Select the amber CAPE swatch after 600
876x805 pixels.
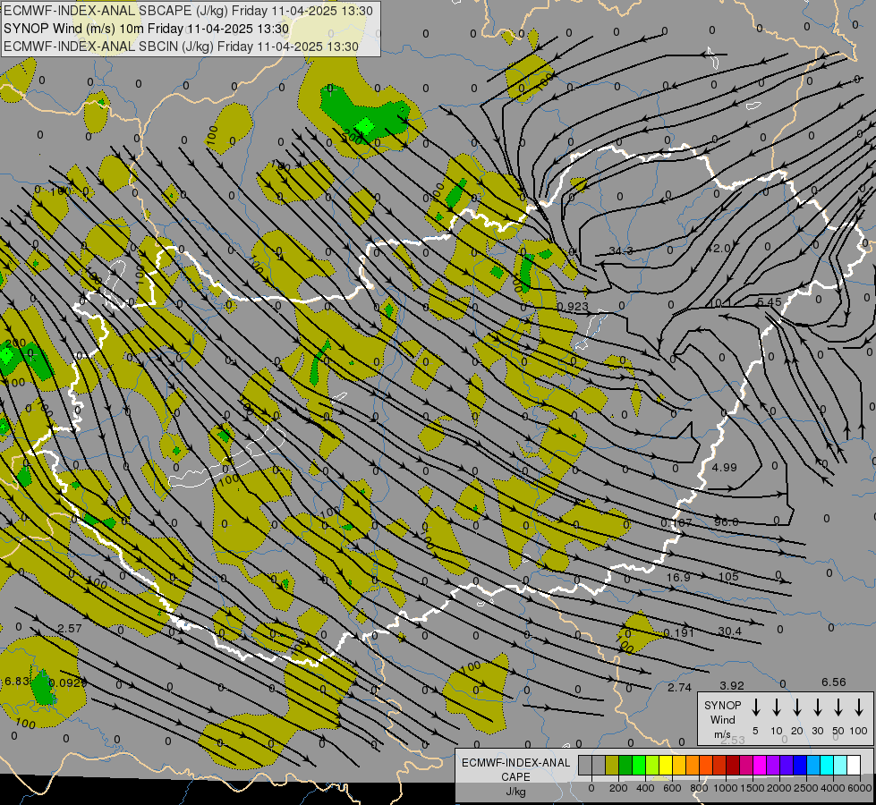[x=679, y=765]
